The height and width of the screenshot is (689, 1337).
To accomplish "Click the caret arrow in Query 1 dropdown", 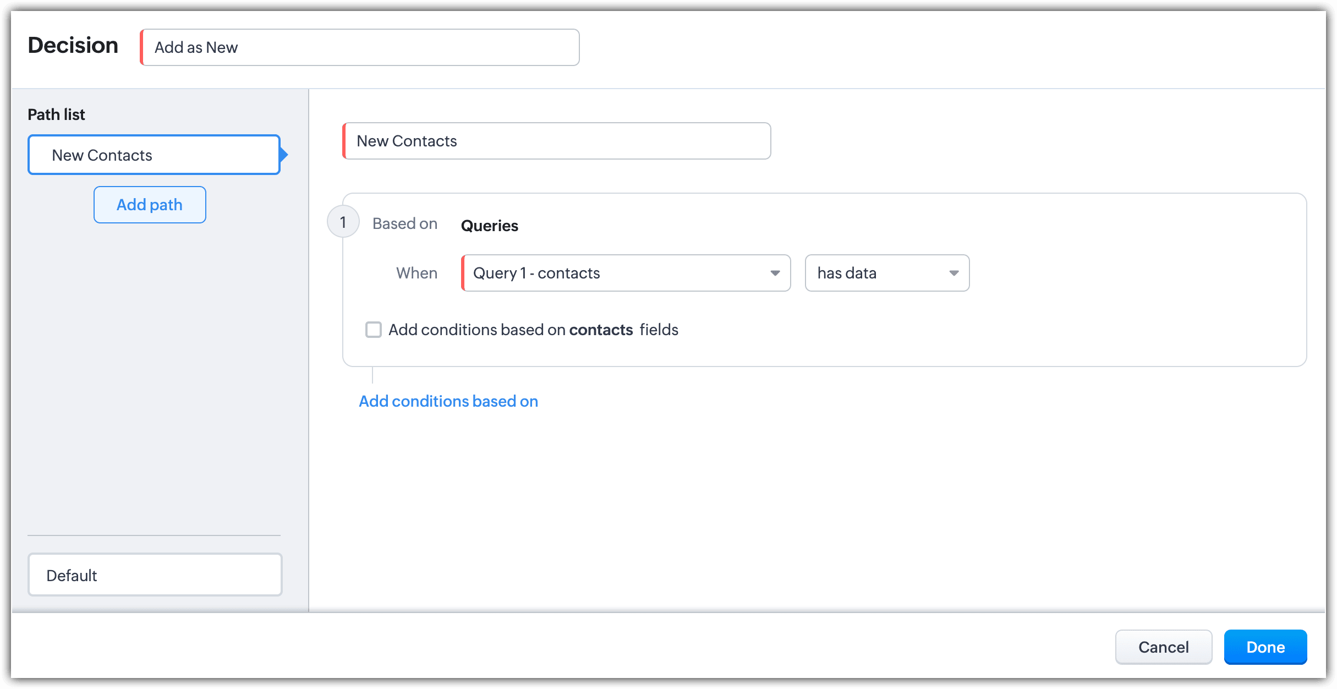I will pos(775,273).
